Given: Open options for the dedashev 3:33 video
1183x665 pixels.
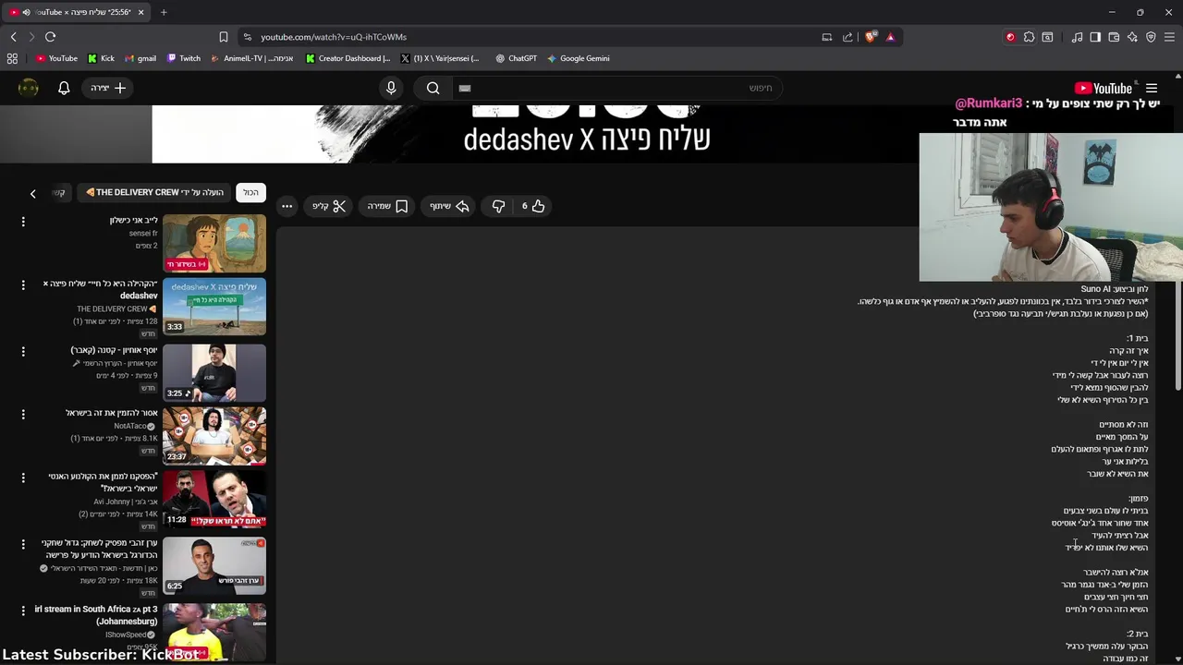Looking at the screenshot, I should (23, 284).
